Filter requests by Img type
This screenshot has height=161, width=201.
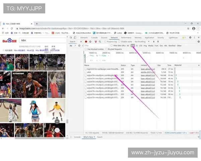145,46
